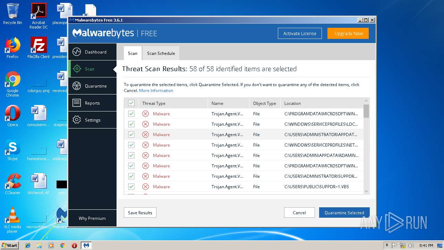The height and width of the screenshot is (250, 444).
Task: Open Opera icon in taskbar
Action: click(74, 245)
